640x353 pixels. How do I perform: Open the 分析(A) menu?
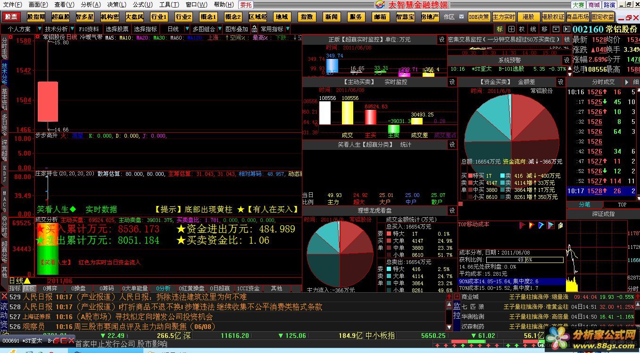tap(91, 5)
